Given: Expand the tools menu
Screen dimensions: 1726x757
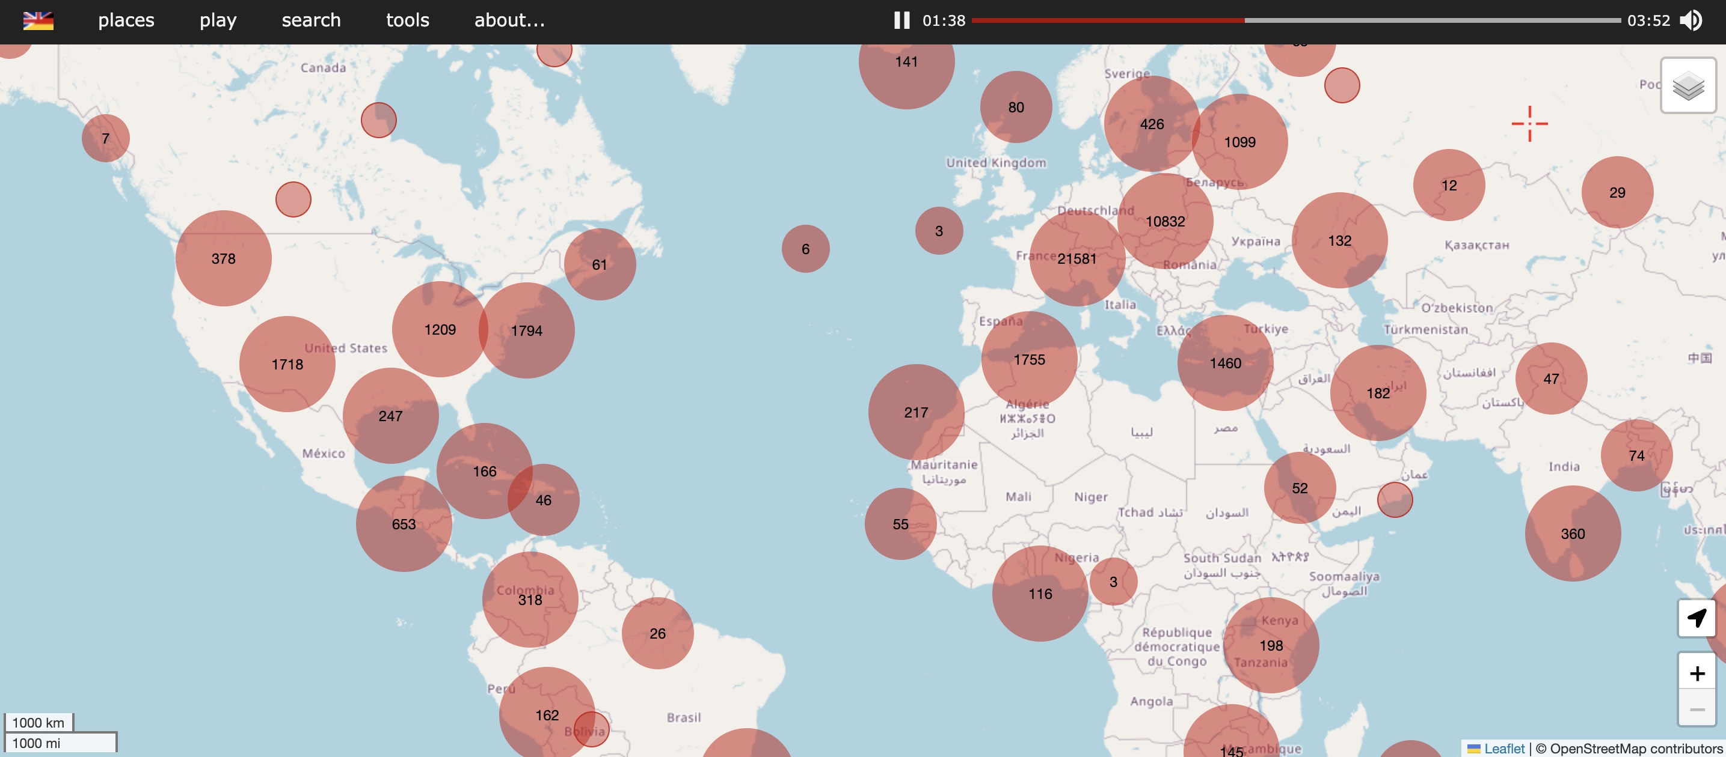Looking at the screenshot, I should (x=407, y=21).
